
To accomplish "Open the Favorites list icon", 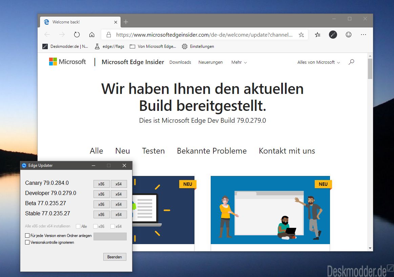I will click(x=318, y=35).
